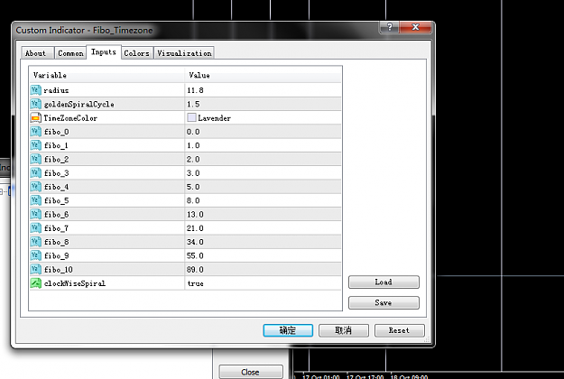
Task: Click the Lavender color swatch
Action: coord(191,117)
